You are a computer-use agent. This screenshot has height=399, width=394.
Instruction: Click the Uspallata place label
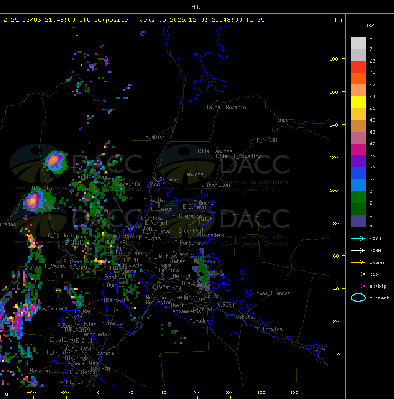pos(45,189)
